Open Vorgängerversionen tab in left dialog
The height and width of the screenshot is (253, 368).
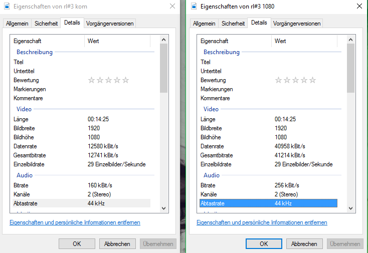(109, 24)
